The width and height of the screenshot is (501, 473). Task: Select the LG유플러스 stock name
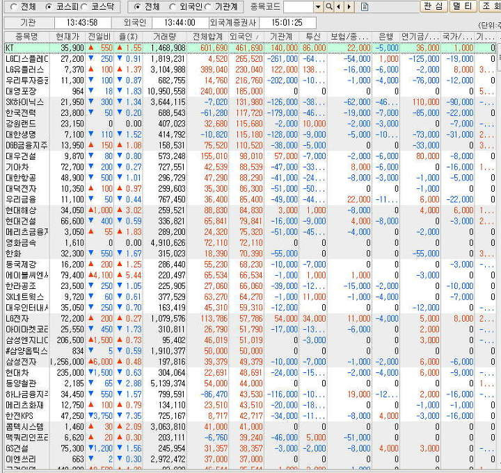24,70
